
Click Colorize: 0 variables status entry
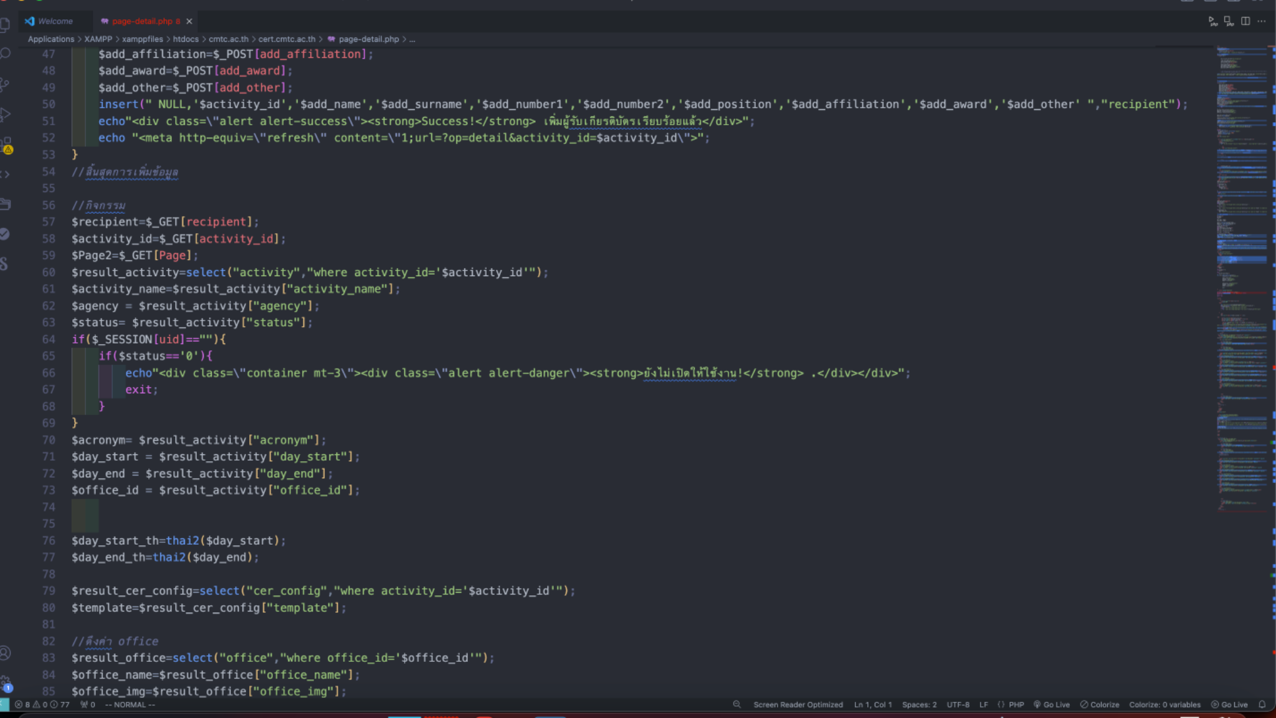(x=1164, y=704)
